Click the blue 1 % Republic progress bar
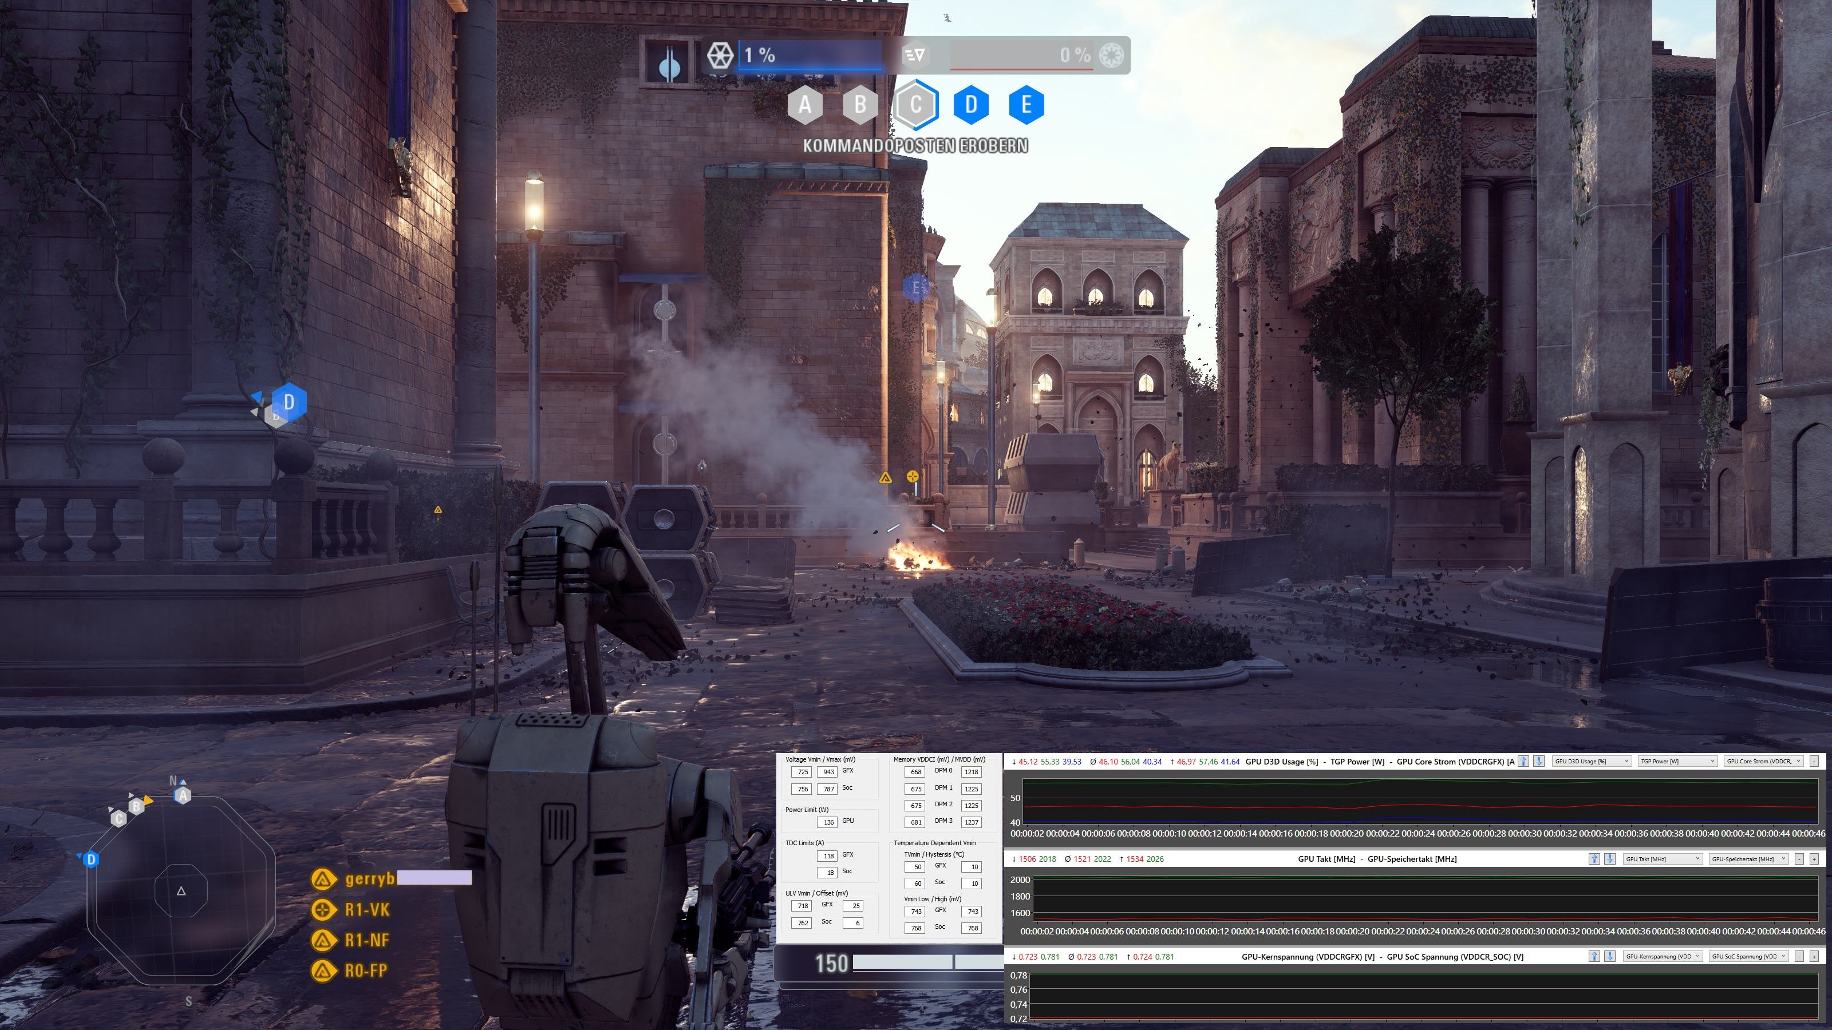Screen dimensions: 1832x1030 [810, 55]
